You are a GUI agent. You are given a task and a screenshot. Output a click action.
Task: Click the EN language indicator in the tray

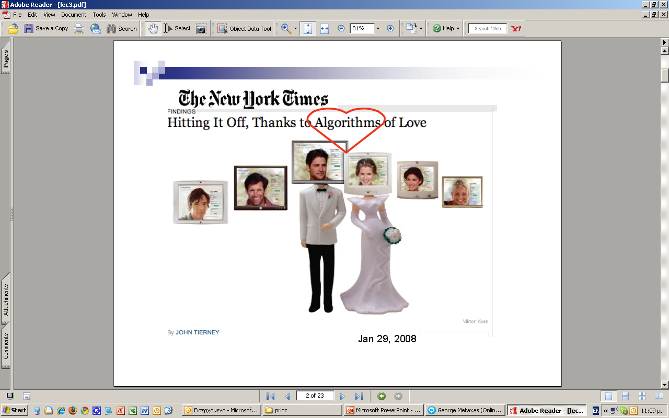pyautogui.click(x=596, y=411)
